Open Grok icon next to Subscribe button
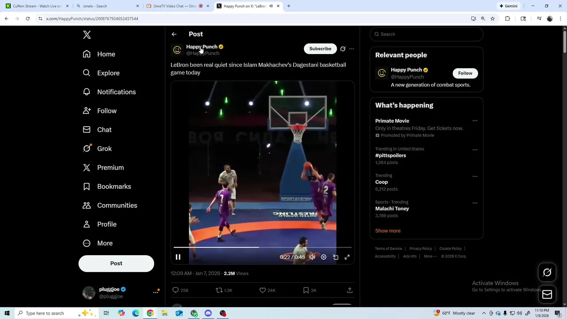This screenshot has height=319, width=567. [x=343, y=49]
